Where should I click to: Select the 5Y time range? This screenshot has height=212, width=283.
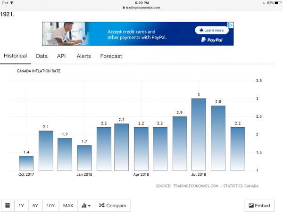click(x=35, y=205)
